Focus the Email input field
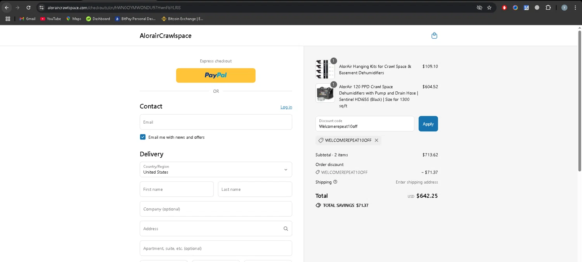 pos(216,122)
